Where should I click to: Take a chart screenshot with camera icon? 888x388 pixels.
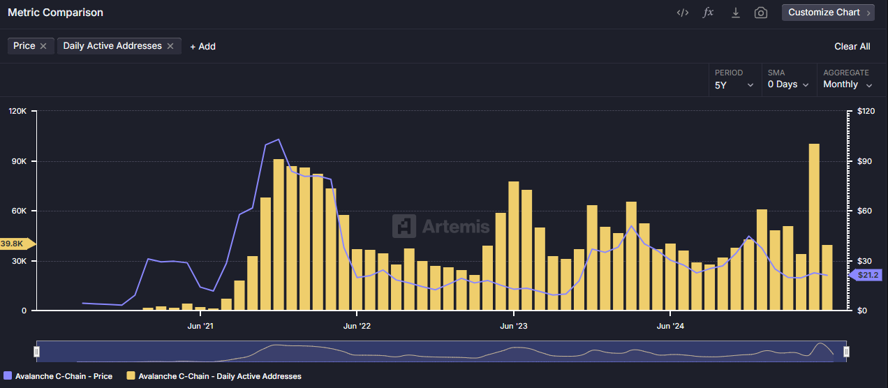pos(761,13)
